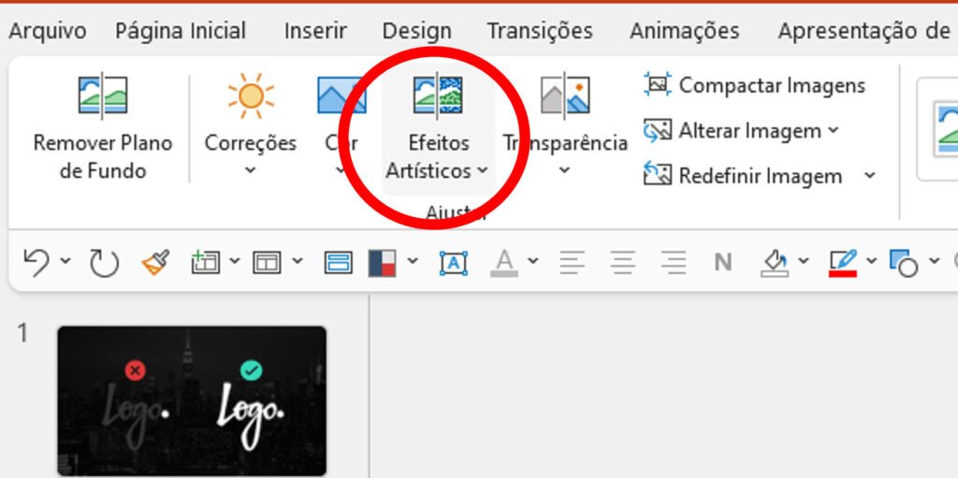Click the Redo arrow icon
Viewport: 958px width, 478px height.
104,263
